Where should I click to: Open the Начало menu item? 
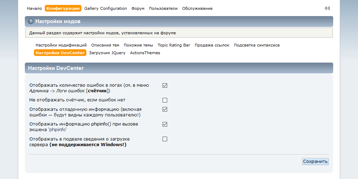point(34,8)
